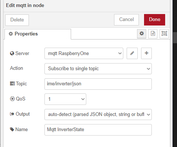This screenshot has width=177, height=147.
Task: Click the Topic label icon
Action: point(12,83)
